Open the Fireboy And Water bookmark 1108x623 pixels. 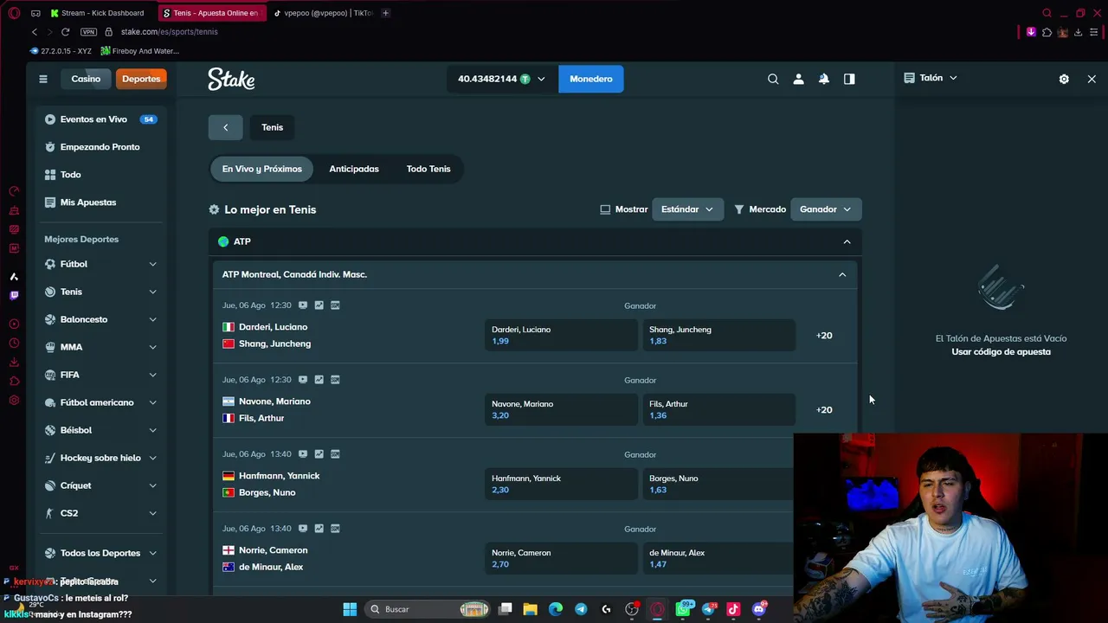(140, 51)
